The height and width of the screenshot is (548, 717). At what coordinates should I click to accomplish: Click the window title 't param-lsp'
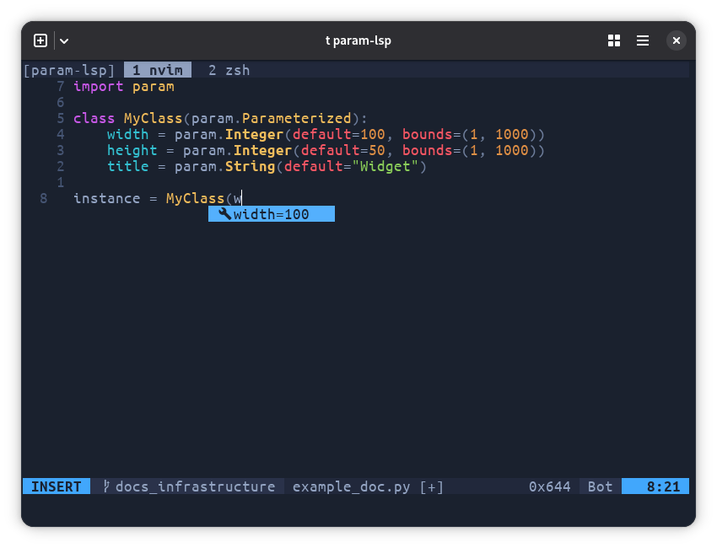(358, 40)
